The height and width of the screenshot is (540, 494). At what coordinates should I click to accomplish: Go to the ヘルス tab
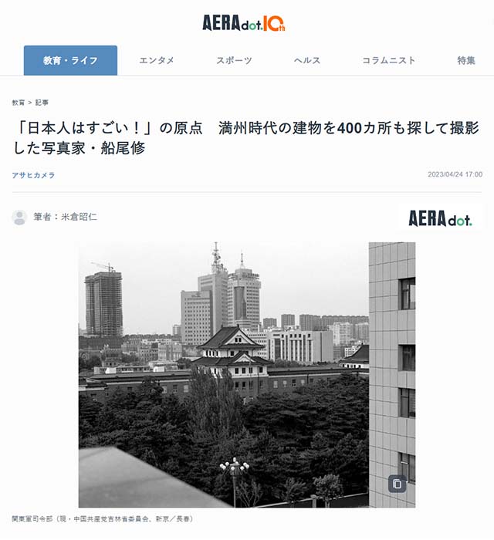pyautogui.click(x=307, y=61)
